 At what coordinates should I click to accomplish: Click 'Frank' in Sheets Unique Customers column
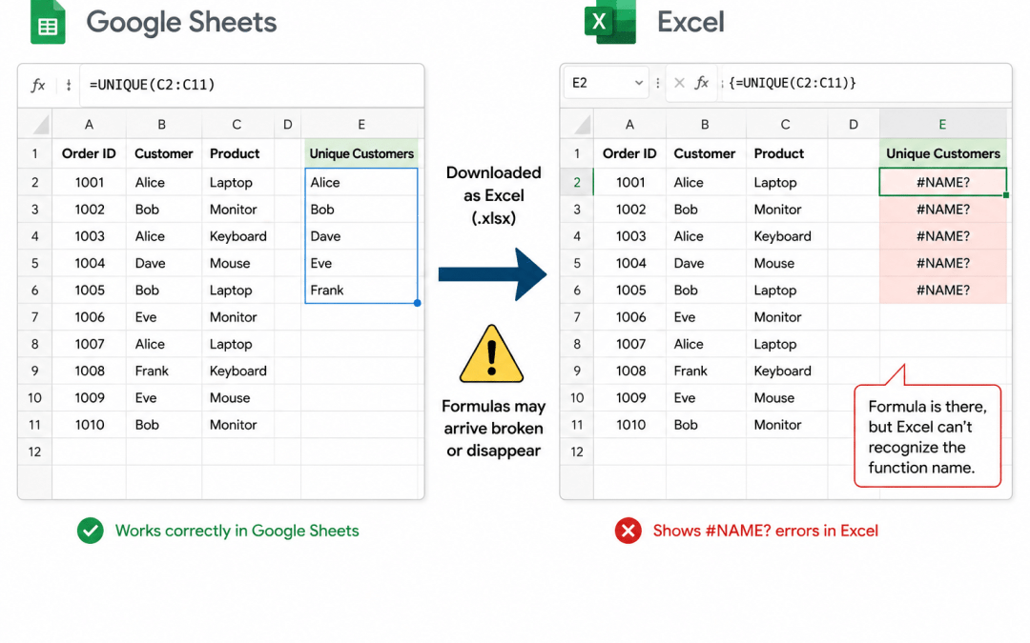click(x=361, y=290)
